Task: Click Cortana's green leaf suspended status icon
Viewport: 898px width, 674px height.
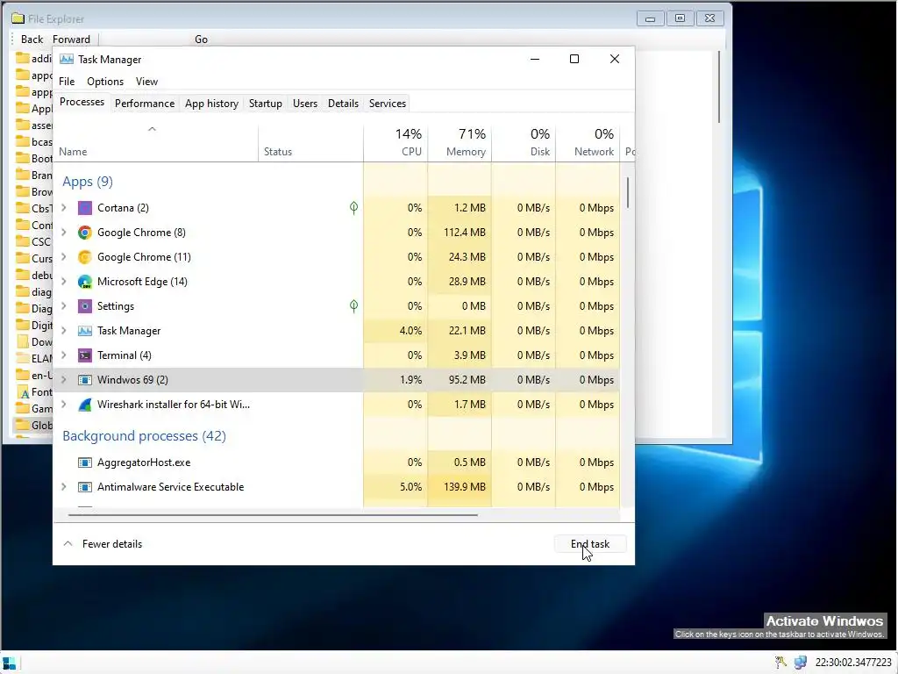Action: (x=354, y=208)
